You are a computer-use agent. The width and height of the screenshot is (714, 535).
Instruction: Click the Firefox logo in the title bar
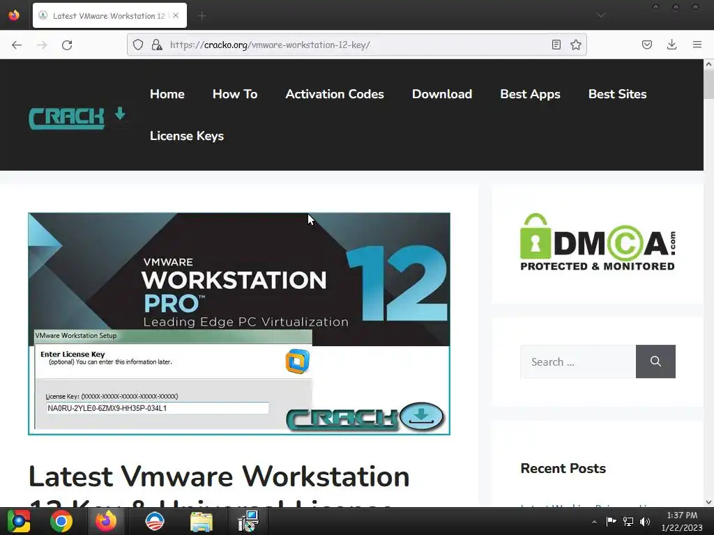pos(14,15)
